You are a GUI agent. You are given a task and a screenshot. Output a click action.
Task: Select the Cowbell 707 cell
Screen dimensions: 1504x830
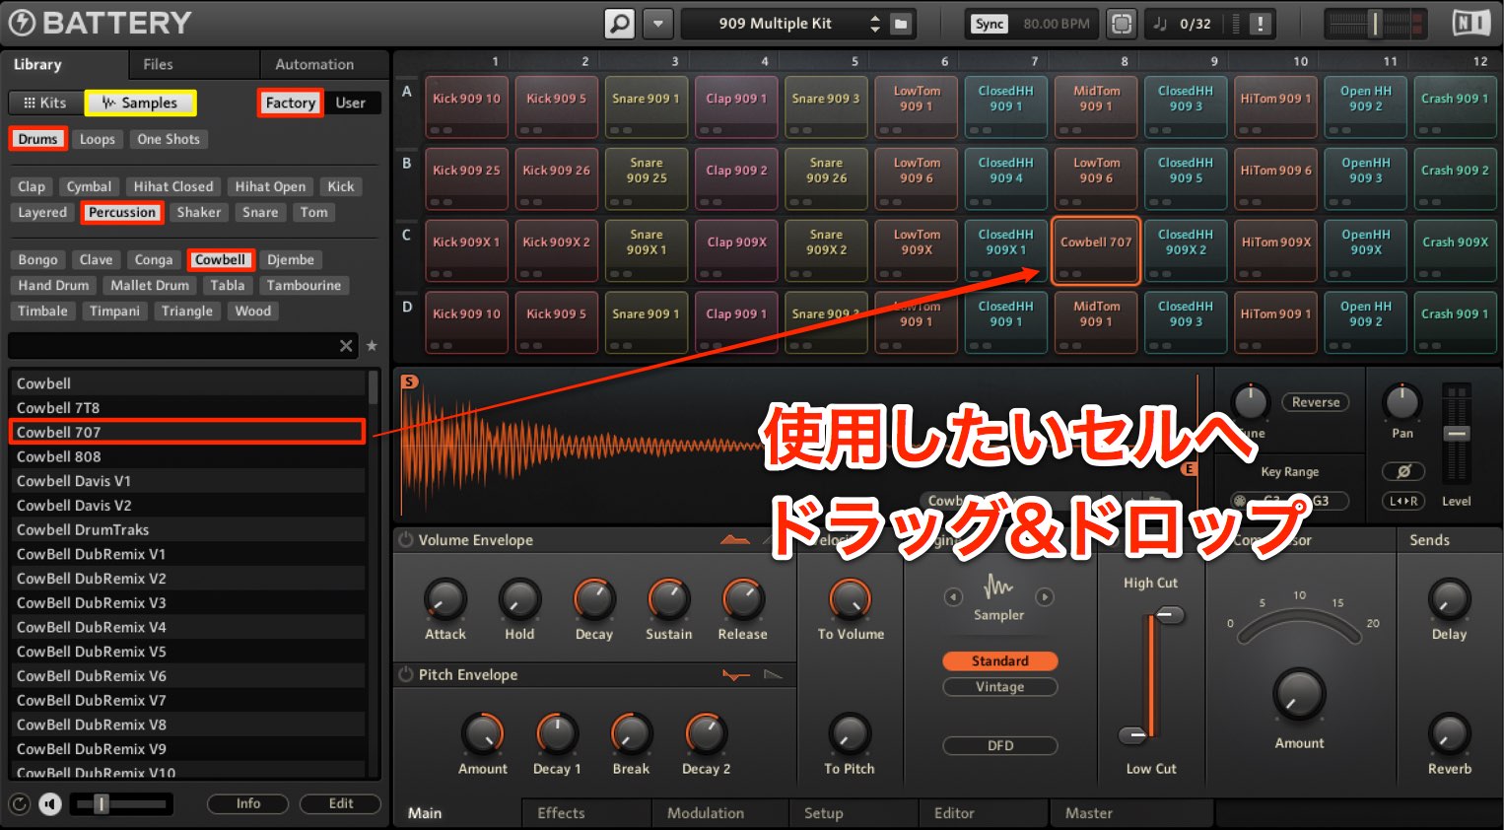click(x=1096, y=250)
